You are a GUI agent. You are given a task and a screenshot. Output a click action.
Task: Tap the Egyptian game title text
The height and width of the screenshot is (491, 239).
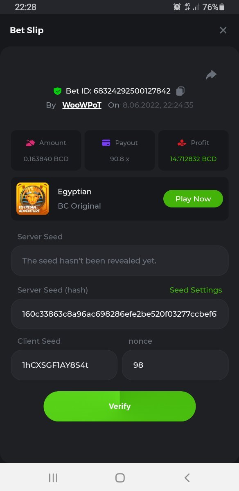click(74, 191)
